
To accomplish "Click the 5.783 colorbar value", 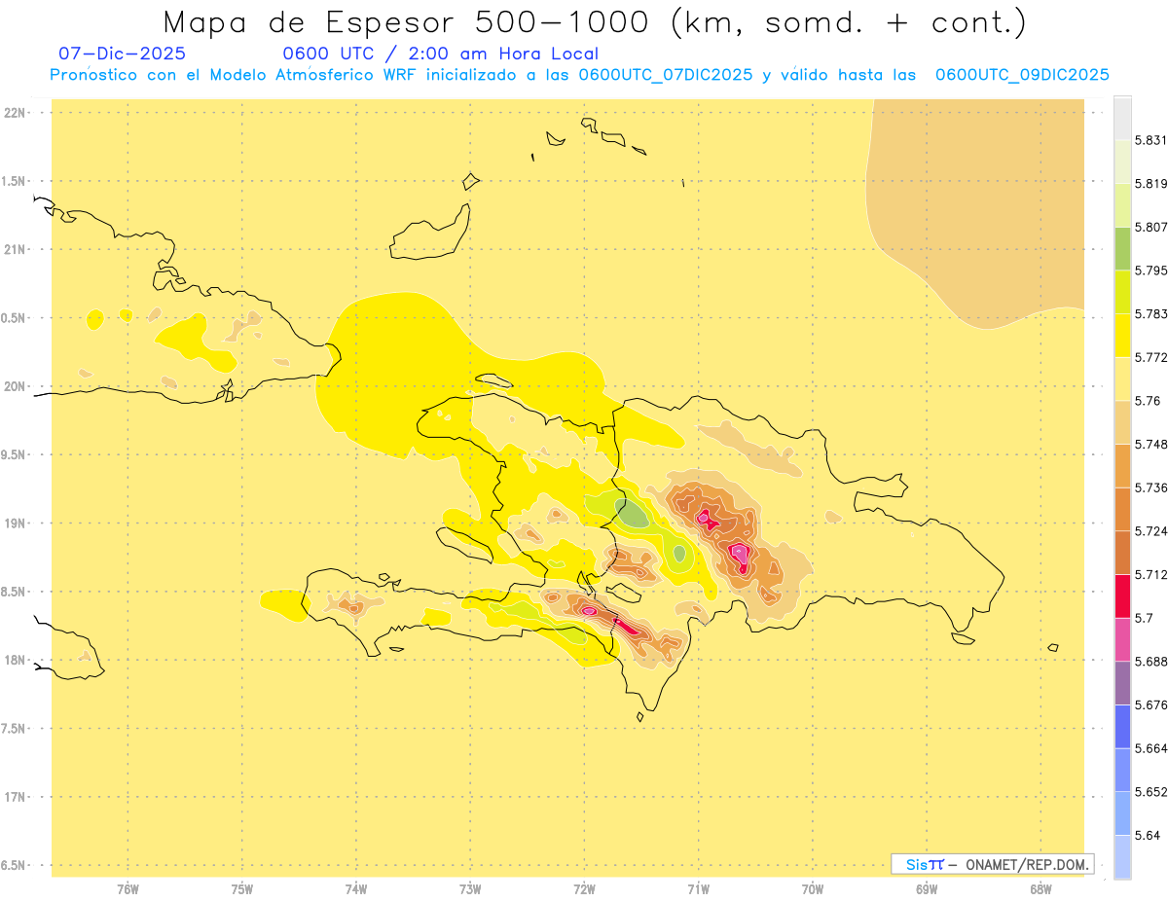I will pyautogui.click(x=1151, y=313).
